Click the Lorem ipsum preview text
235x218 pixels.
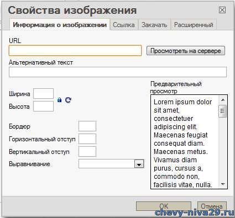(x=183, y=143)
